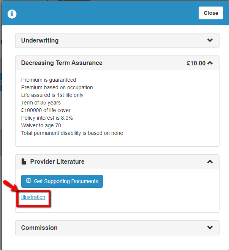
Task: Click the icon inside Get Supporting Documents
Action: (28, 181)
